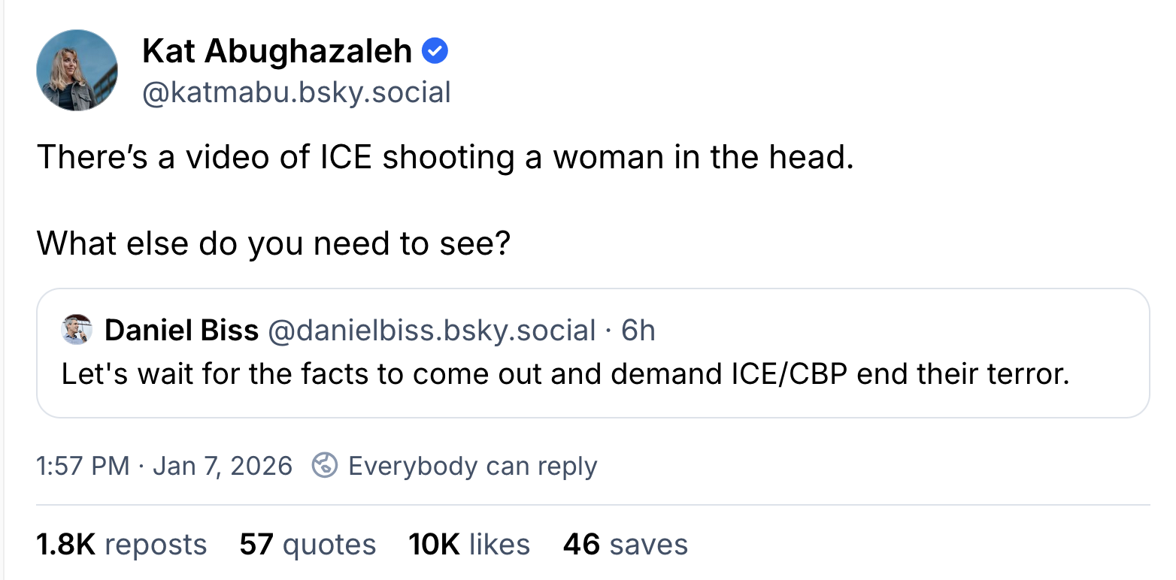Click the globe reply-settings icon
1176x580 pixels.
click(324, 466)
